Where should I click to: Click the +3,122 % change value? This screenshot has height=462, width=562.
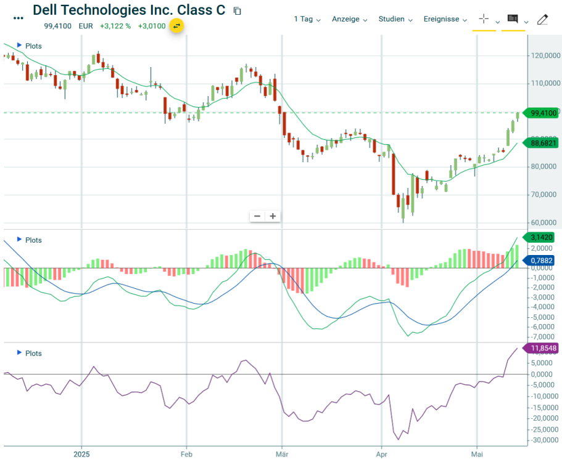pyautogui.click(x=115, y=26)
